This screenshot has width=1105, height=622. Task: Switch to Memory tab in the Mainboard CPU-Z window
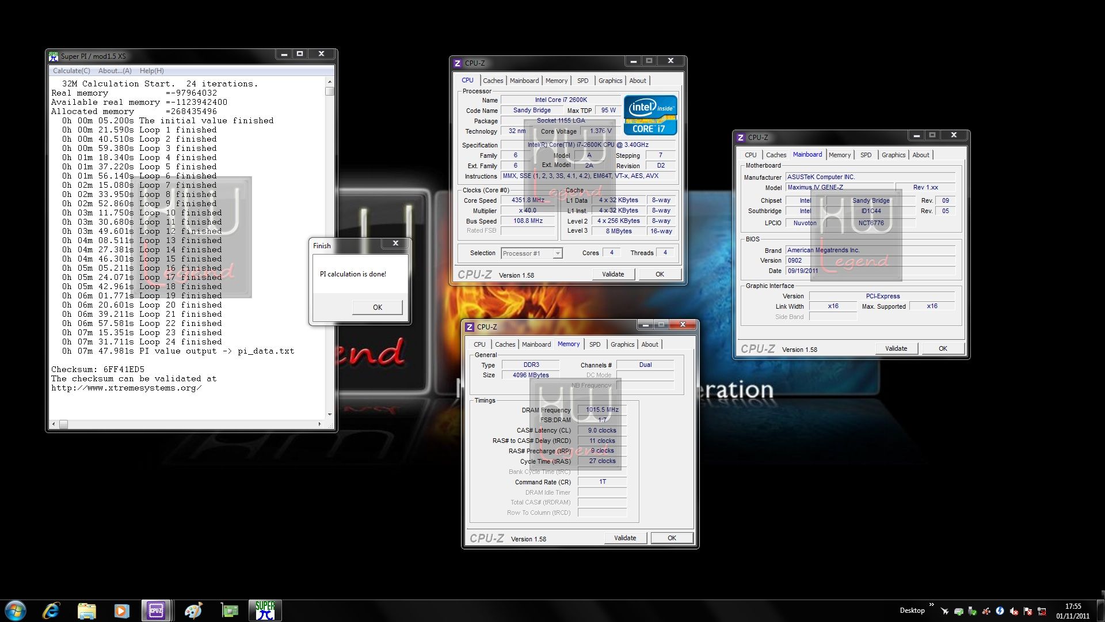click(x=839, y=155)
